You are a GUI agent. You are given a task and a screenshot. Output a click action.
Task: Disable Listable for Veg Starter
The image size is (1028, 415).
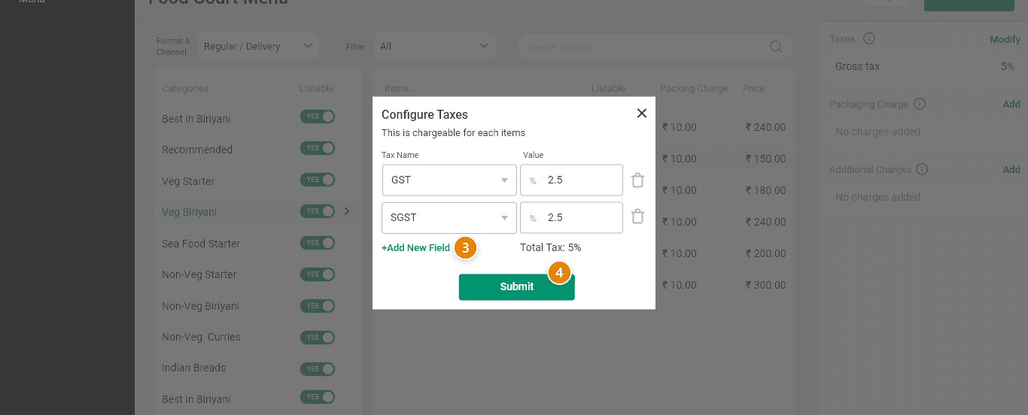point(317,180)
